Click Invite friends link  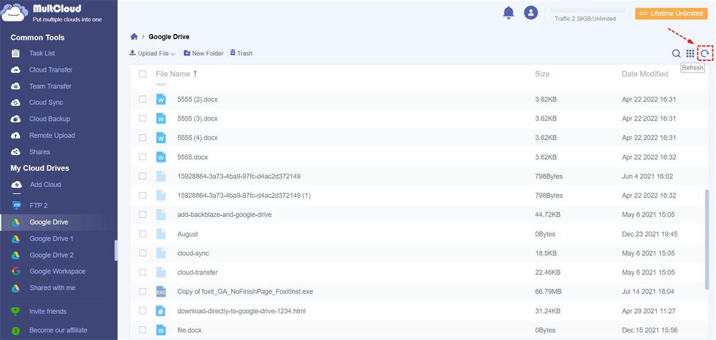click(48, 311)
